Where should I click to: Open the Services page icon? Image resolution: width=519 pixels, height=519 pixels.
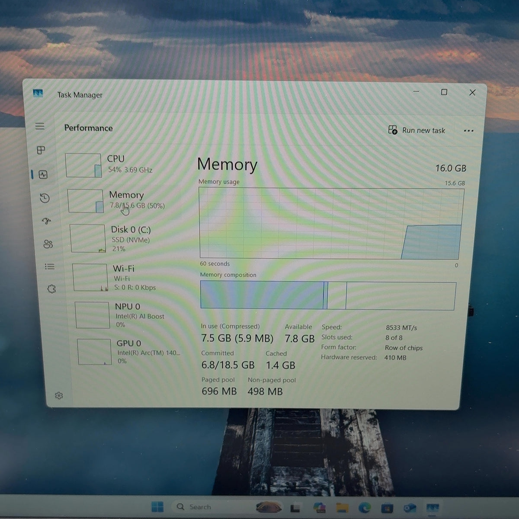51,288
